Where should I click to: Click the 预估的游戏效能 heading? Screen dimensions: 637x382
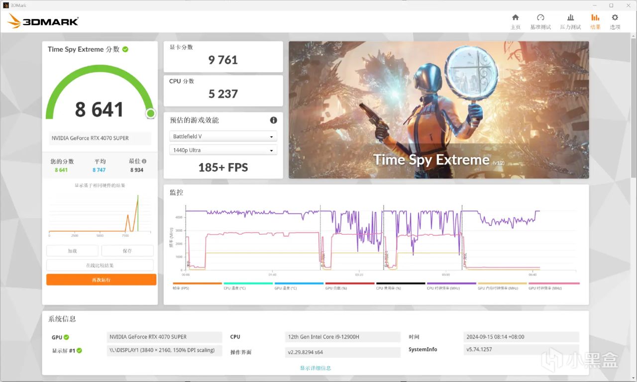click(x=194, y=120)
